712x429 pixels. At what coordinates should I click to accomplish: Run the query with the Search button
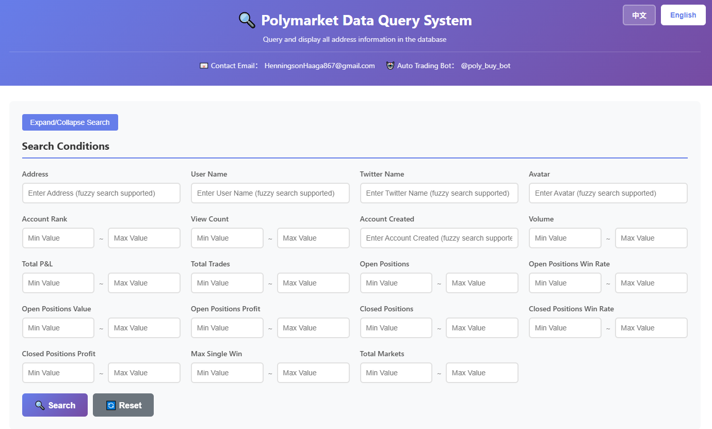coord(55,405)
